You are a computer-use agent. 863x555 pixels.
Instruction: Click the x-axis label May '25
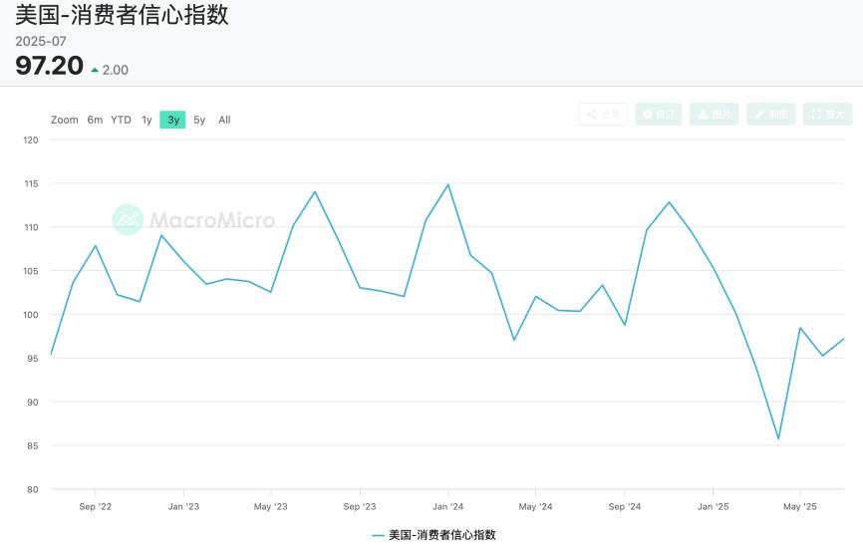coord(799,506)
